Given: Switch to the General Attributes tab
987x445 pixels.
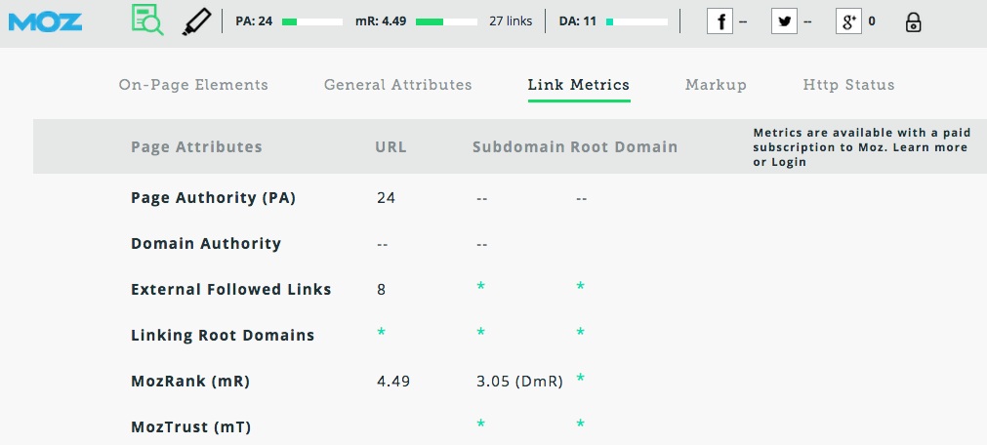Looking at the screenshot, I should point(397,85).
